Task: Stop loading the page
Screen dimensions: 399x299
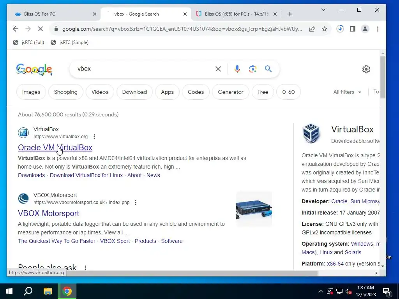Action: click(41, 29)
